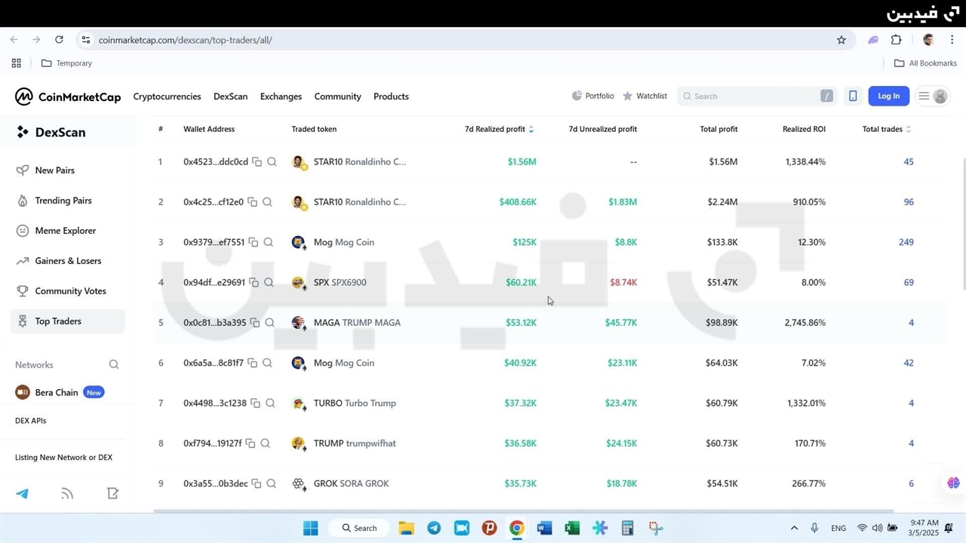Open the Portfolio pie chart link
966x543 pixels.
pyautogui.click(x=592, y=96)
